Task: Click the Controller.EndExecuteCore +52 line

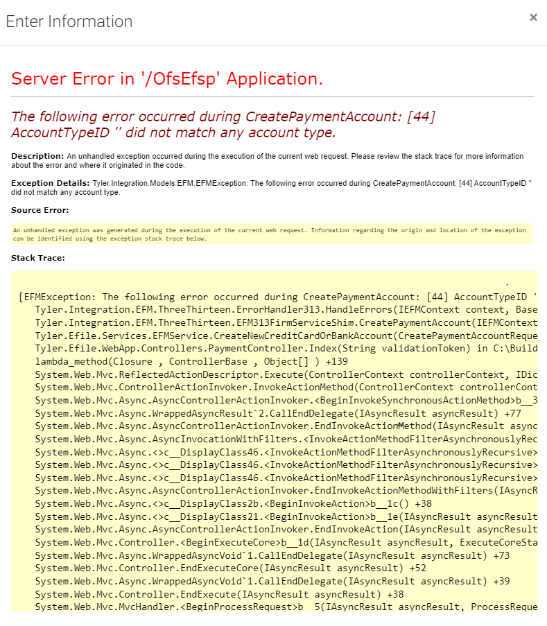Action: tap(230, 568)
